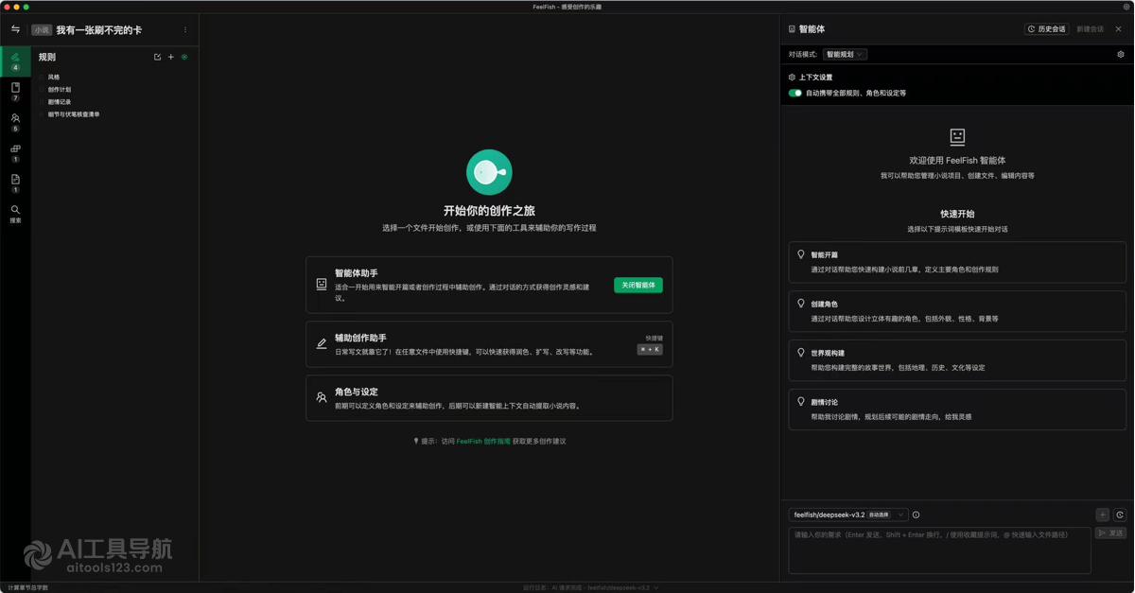Screen dimensions: 1135x593
Task: Click the 自动选择 badge in the model selector
Action: tap(879, 515)
